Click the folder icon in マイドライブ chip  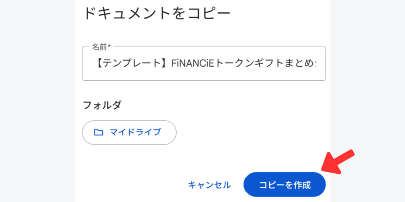click(99, 132)
